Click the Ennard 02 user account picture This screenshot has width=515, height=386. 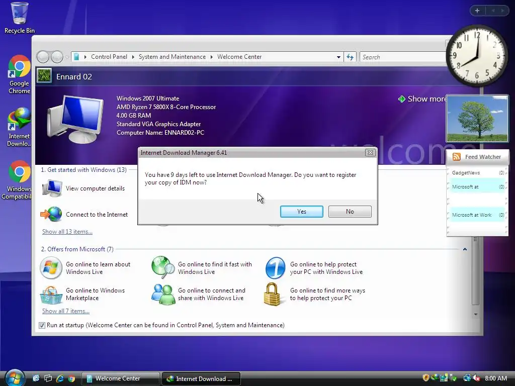pos(44,75)
